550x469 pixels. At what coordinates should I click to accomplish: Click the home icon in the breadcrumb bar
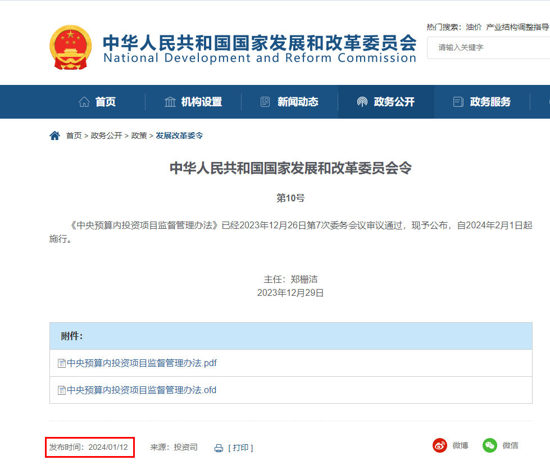(54, 134)
